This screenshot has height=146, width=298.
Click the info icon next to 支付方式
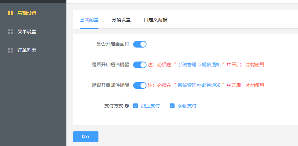pos(127,106)
